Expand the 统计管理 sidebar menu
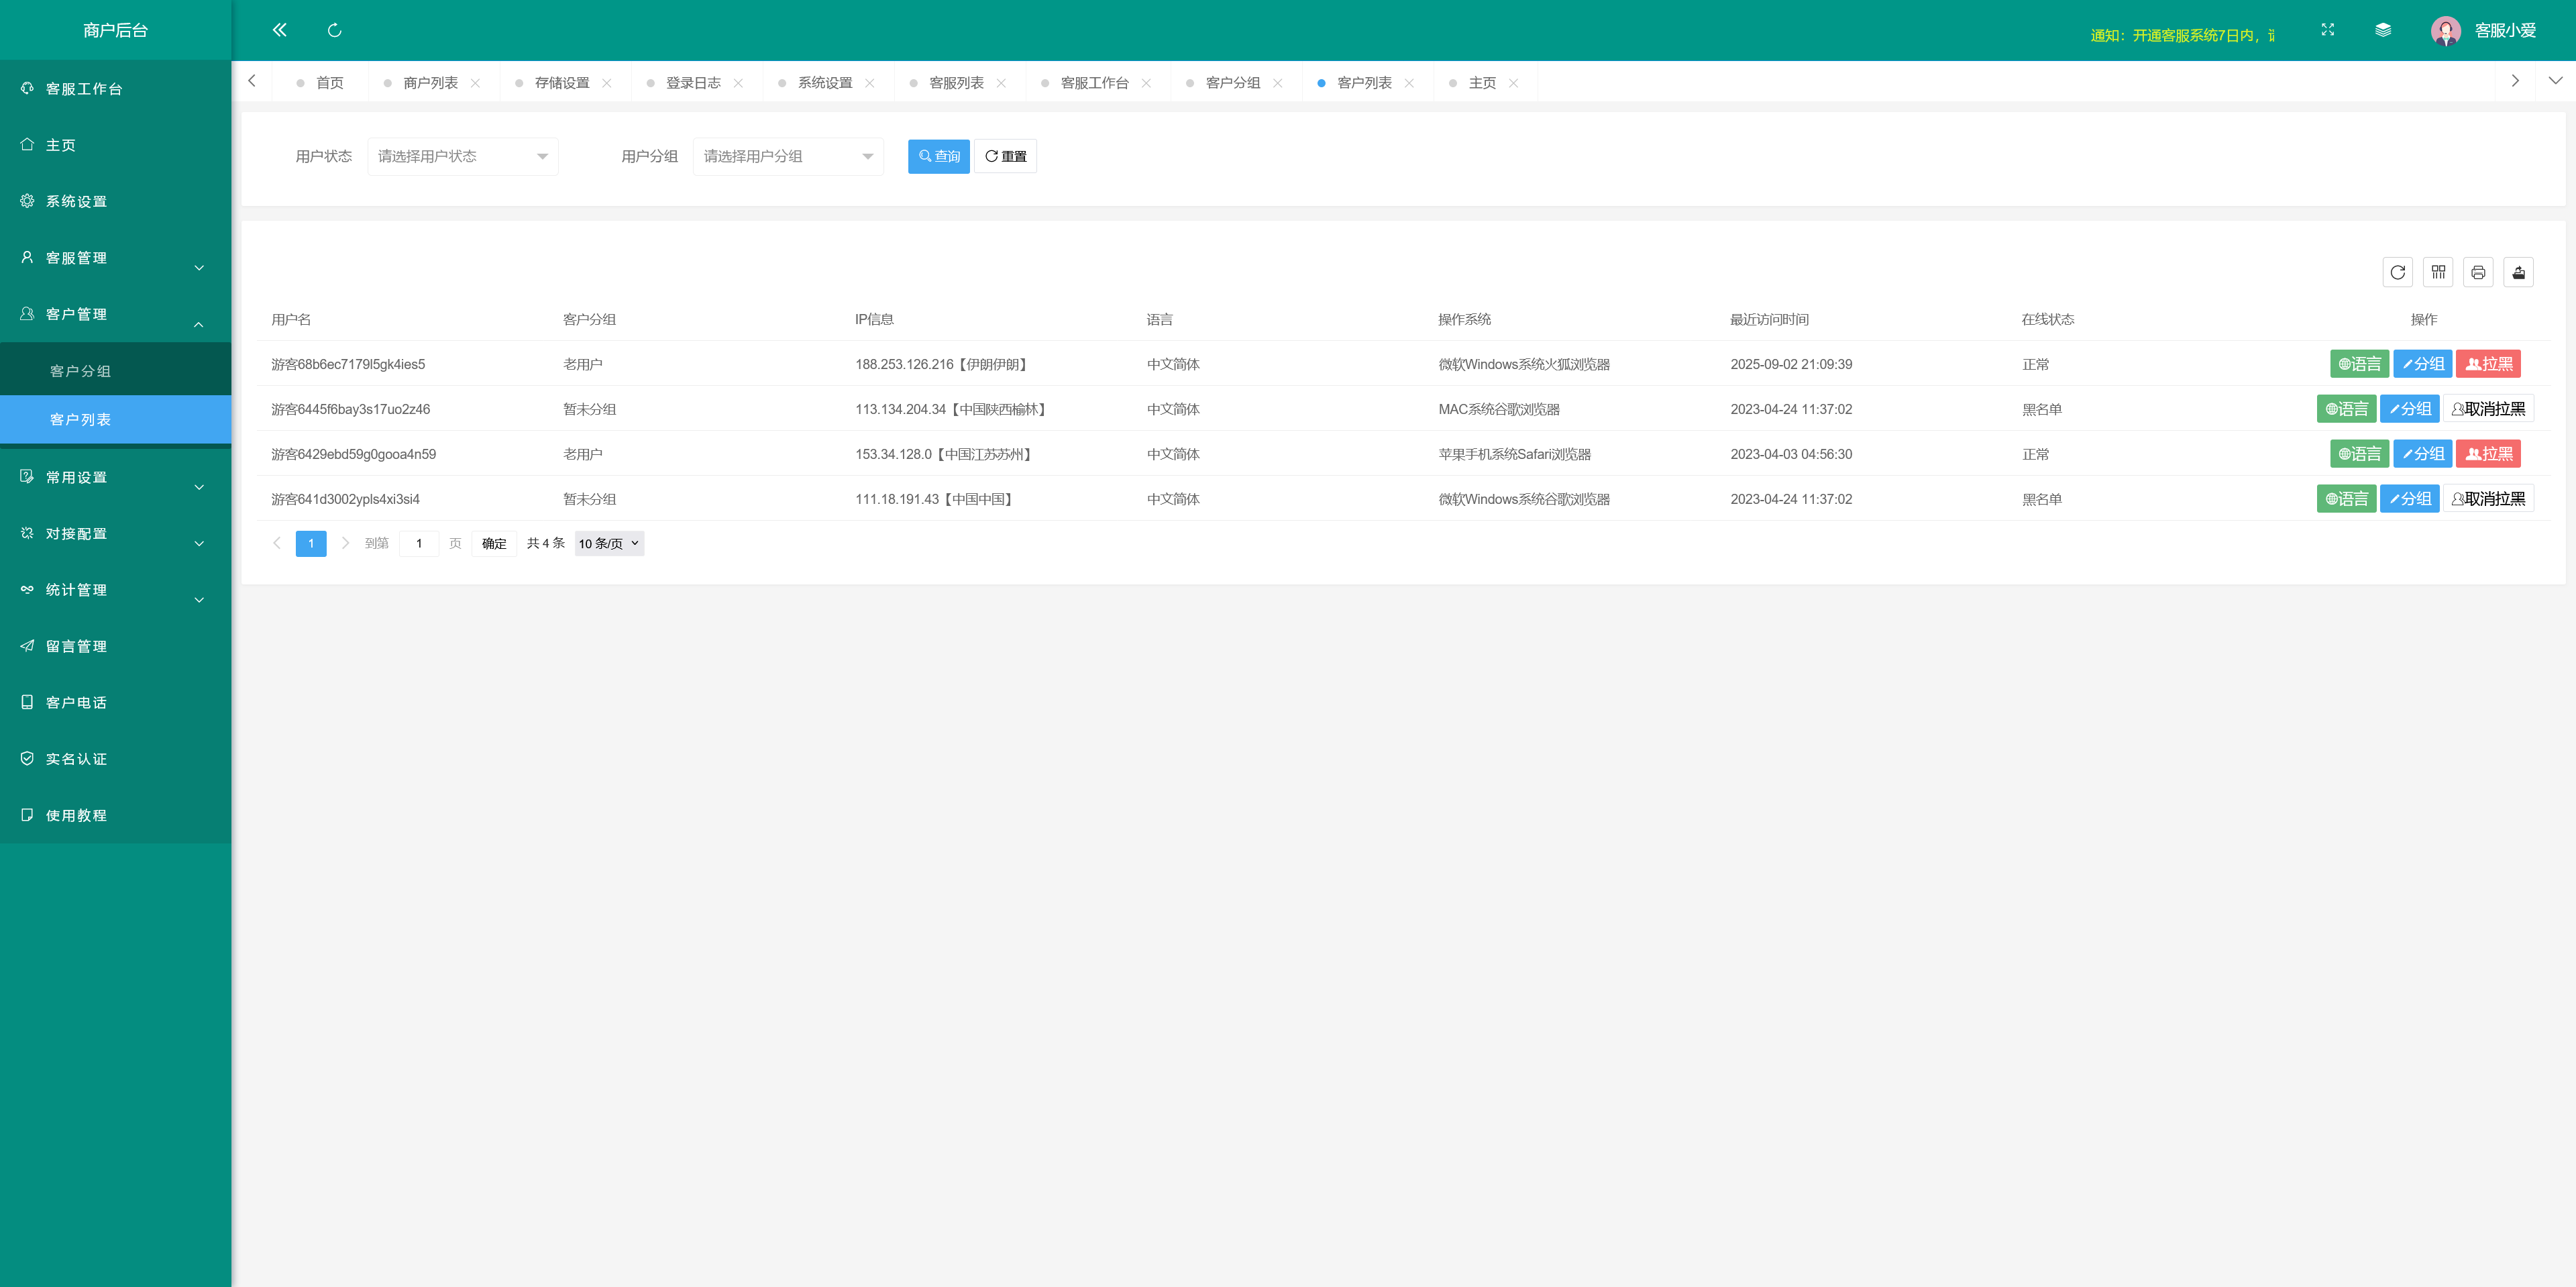 (x=115, y=590)
